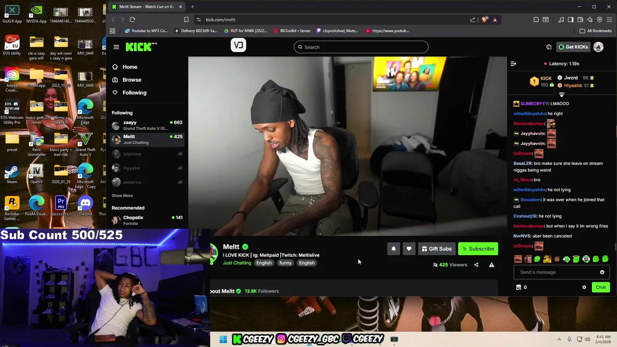The width and height of the screenshot is (617, 347).
Task: Click the Brave Shields lion icon
Action: (484, 20)
